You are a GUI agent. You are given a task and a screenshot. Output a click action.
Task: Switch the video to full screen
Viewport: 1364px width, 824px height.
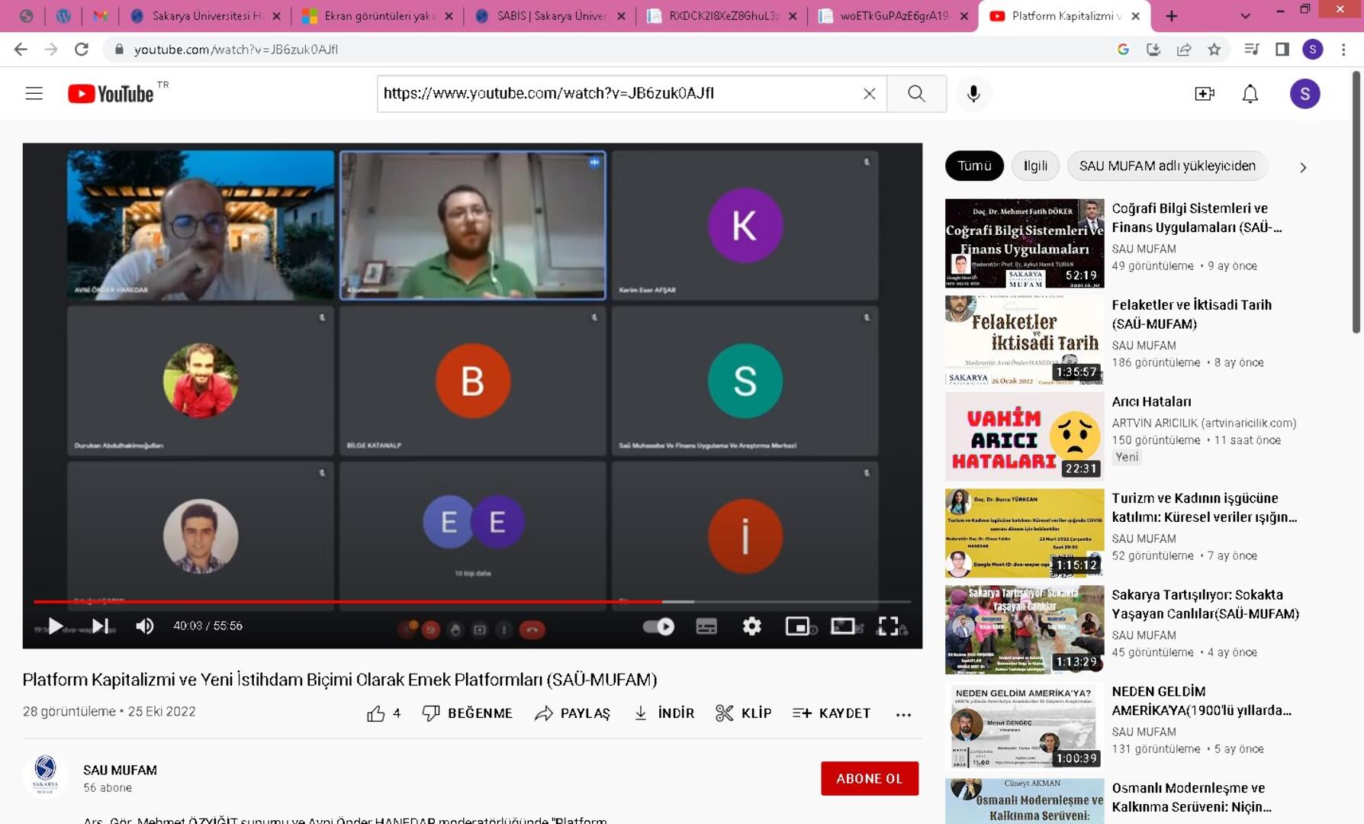[888, 626]
